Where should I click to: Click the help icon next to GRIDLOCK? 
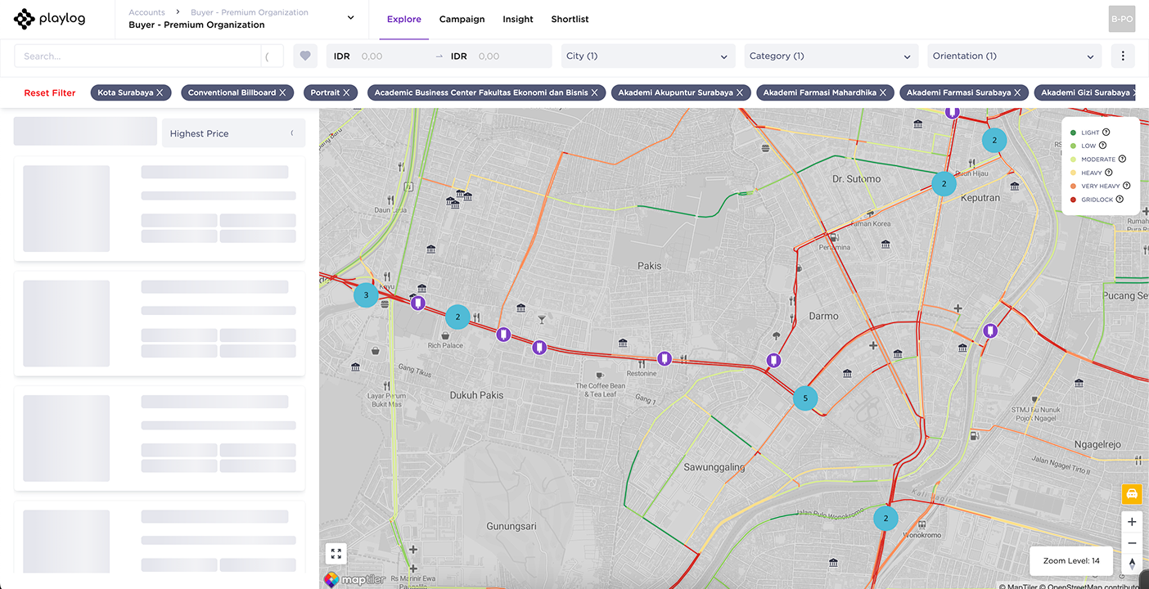(x=1120, y=200)
